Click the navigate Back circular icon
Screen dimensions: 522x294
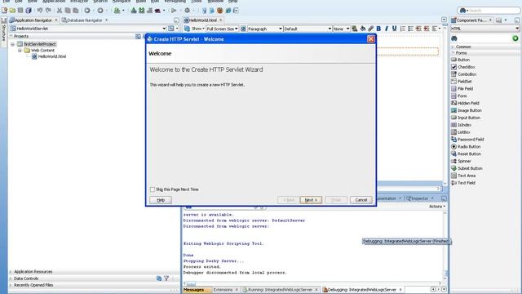(87, 11)
